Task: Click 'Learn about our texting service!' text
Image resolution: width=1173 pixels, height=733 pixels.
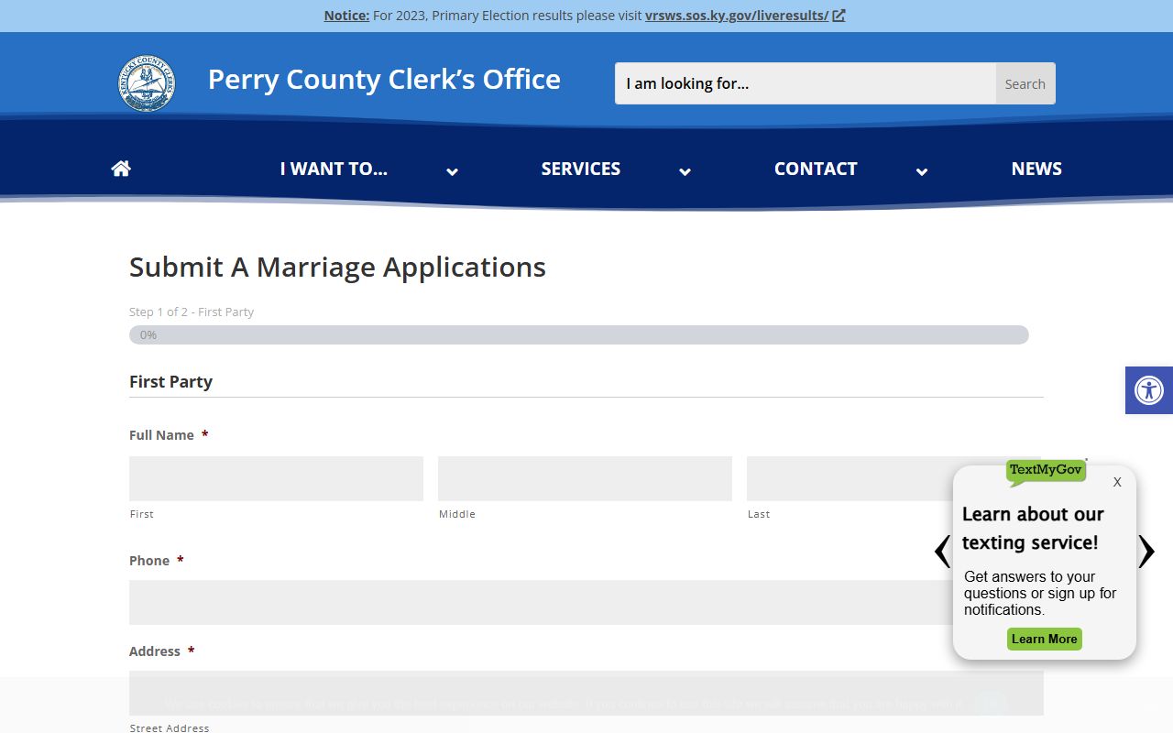Action: tap(1033, 528)
